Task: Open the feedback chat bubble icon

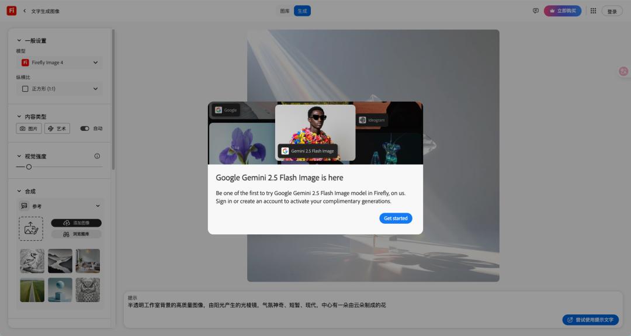Action: tap(536, 11)
